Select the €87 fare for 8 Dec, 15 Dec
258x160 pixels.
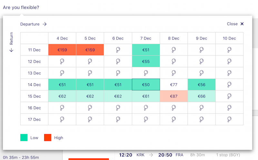coord(174,96)
